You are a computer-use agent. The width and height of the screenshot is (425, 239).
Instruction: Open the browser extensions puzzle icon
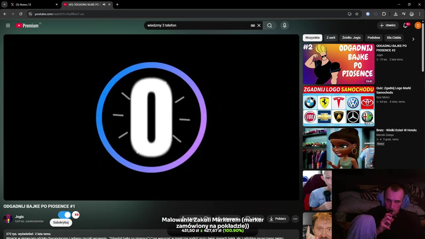tap(384, 14)
